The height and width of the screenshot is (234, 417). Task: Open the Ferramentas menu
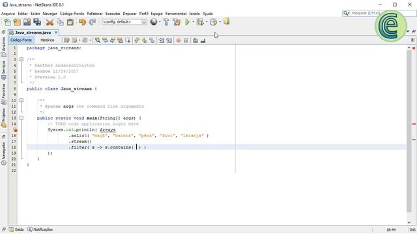[x=176, y=14]
